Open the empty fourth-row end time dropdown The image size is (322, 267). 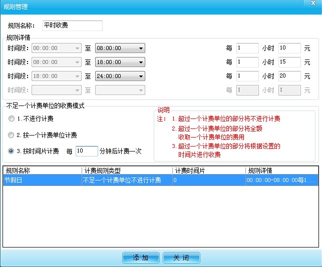(120, 90)
